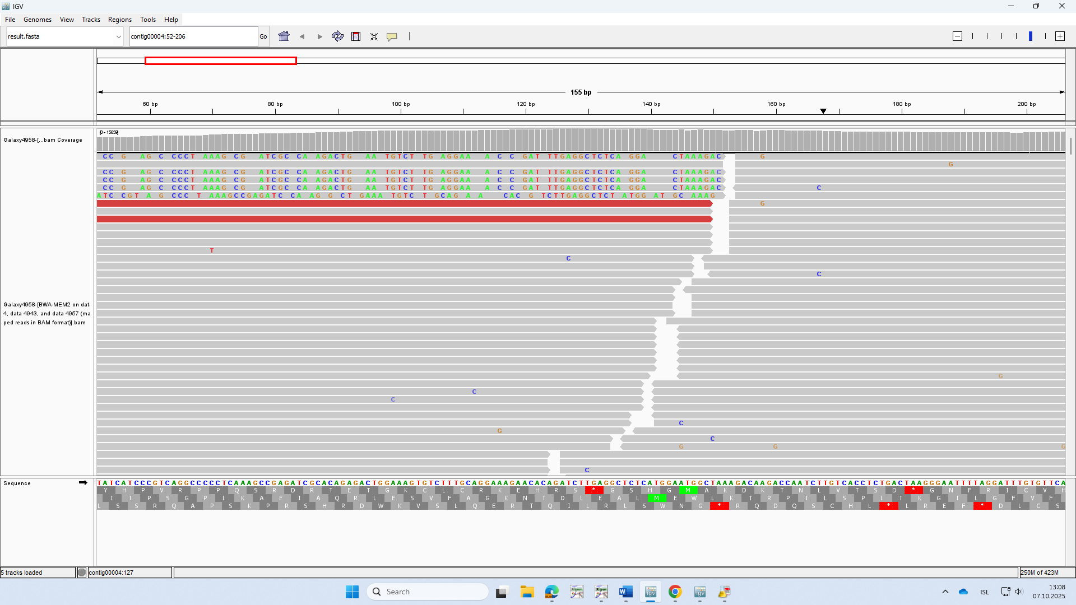Click the blue zoom level slider marker
The image size is (1076, 605).
tap(1031, 36)
